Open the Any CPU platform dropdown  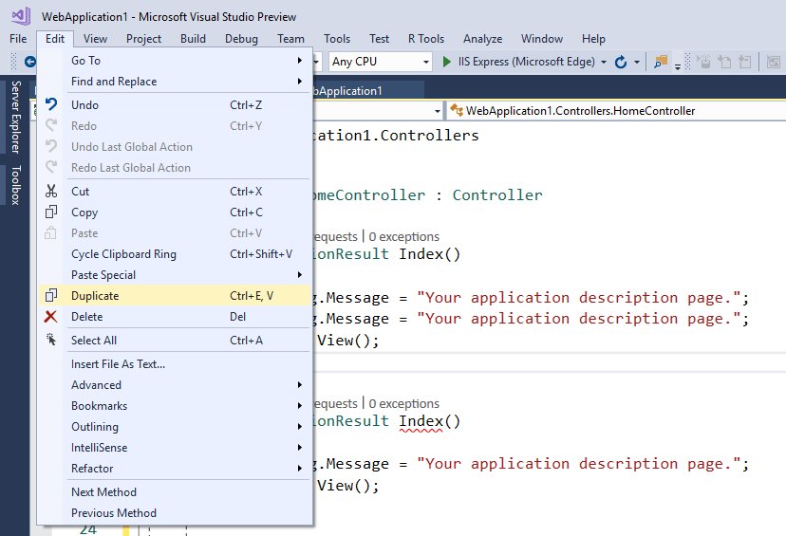point(381,62)
